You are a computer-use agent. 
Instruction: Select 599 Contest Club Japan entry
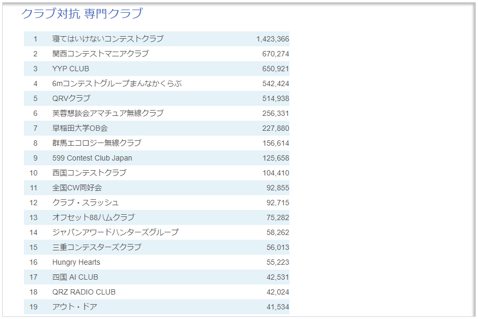coord(92,158)
